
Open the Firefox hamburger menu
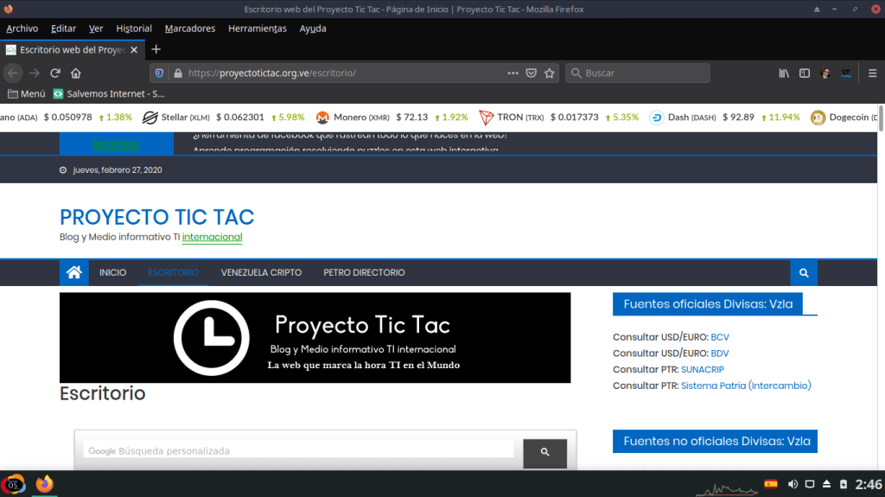click(869, 73)
